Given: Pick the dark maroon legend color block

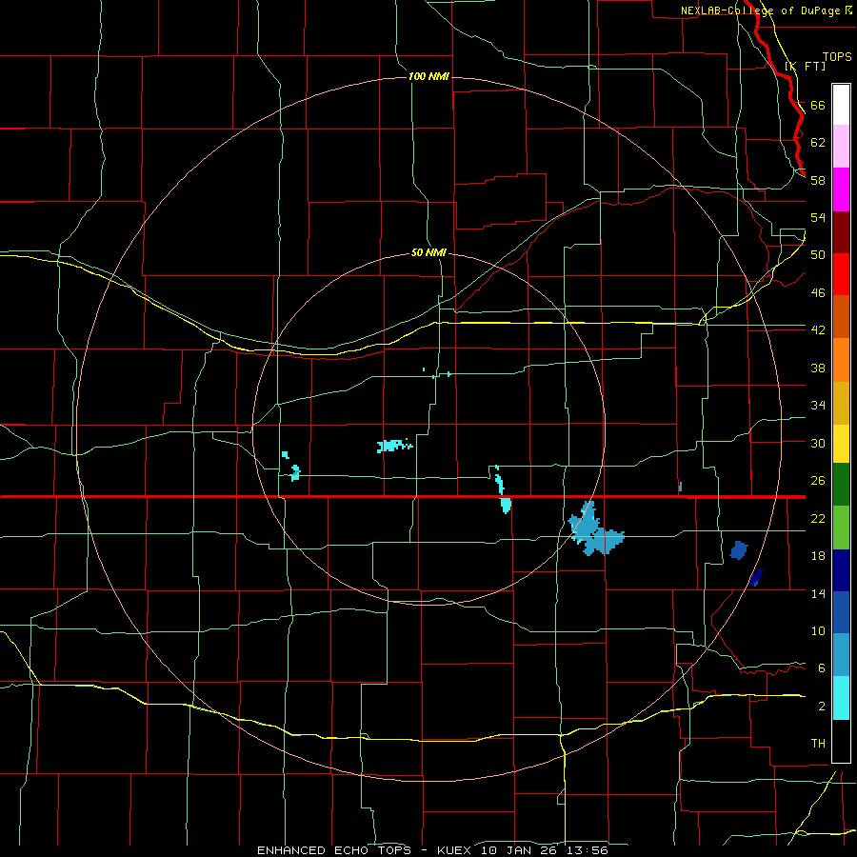Looking at the screenshot, I should pyautogui.click(x=841, y=231).
